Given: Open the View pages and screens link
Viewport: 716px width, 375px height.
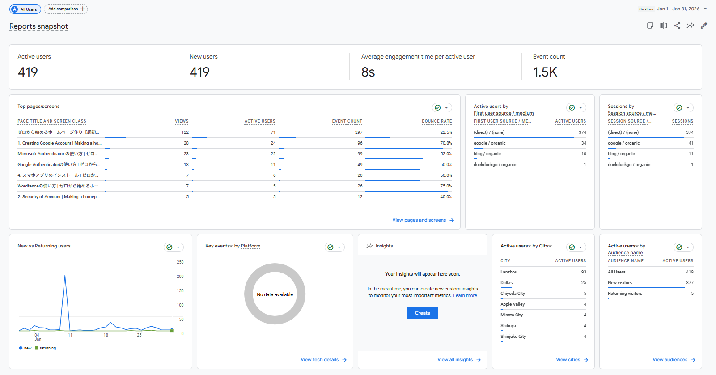Looking at the screenshot, I should 419,220.
